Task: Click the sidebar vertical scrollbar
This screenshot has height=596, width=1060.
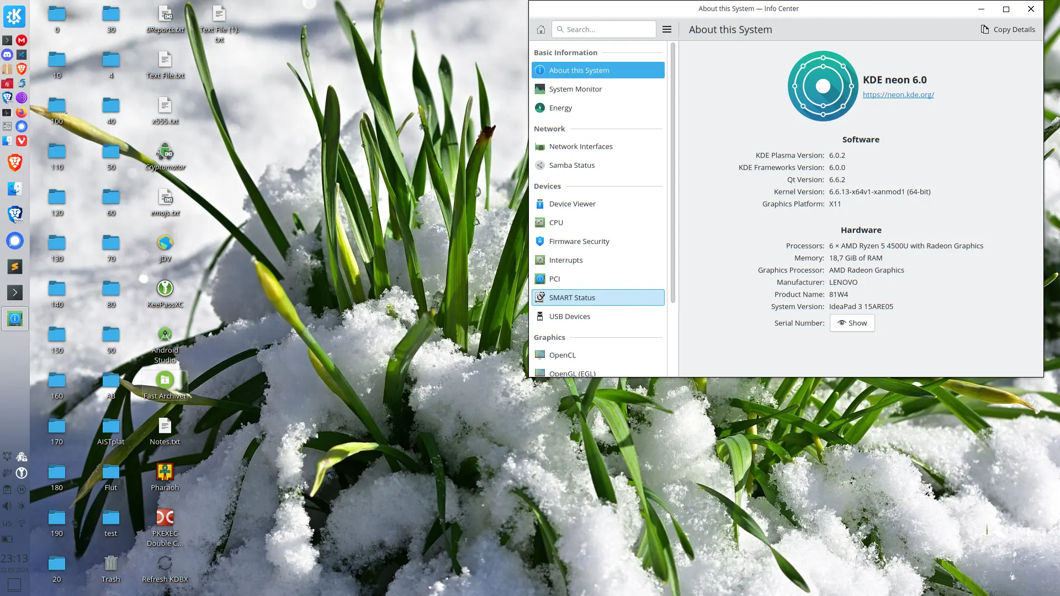Action: [672, 172]
